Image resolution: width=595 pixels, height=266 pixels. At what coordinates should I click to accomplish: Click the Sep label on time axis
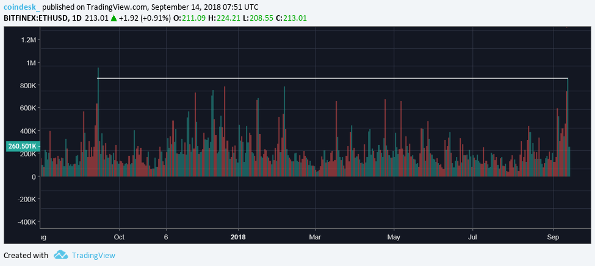click(x=554, y=236)
